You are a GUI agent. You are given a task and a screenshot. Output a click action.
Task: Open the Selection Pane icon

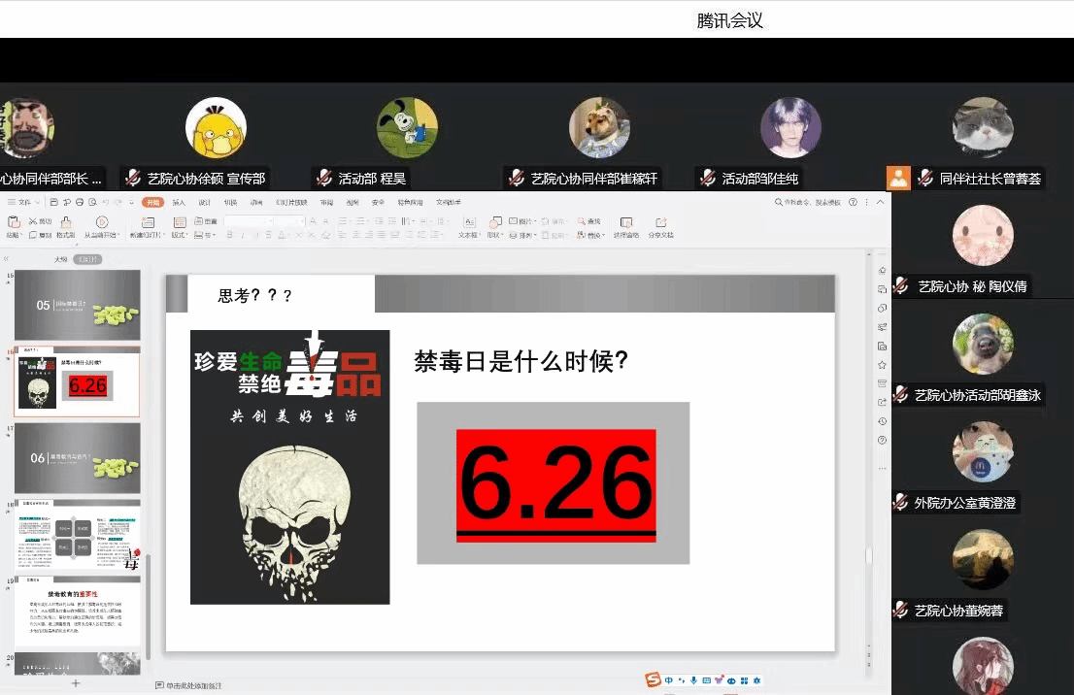[x=625, y=223]
